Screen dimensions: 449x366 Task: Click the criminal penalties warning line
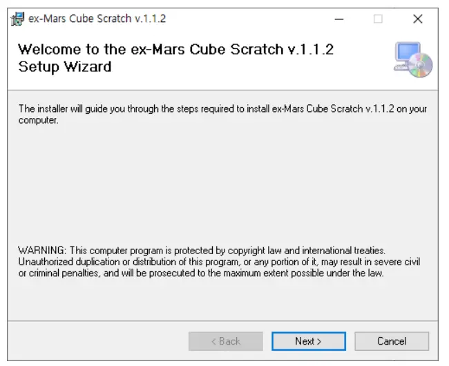(201, 273)
